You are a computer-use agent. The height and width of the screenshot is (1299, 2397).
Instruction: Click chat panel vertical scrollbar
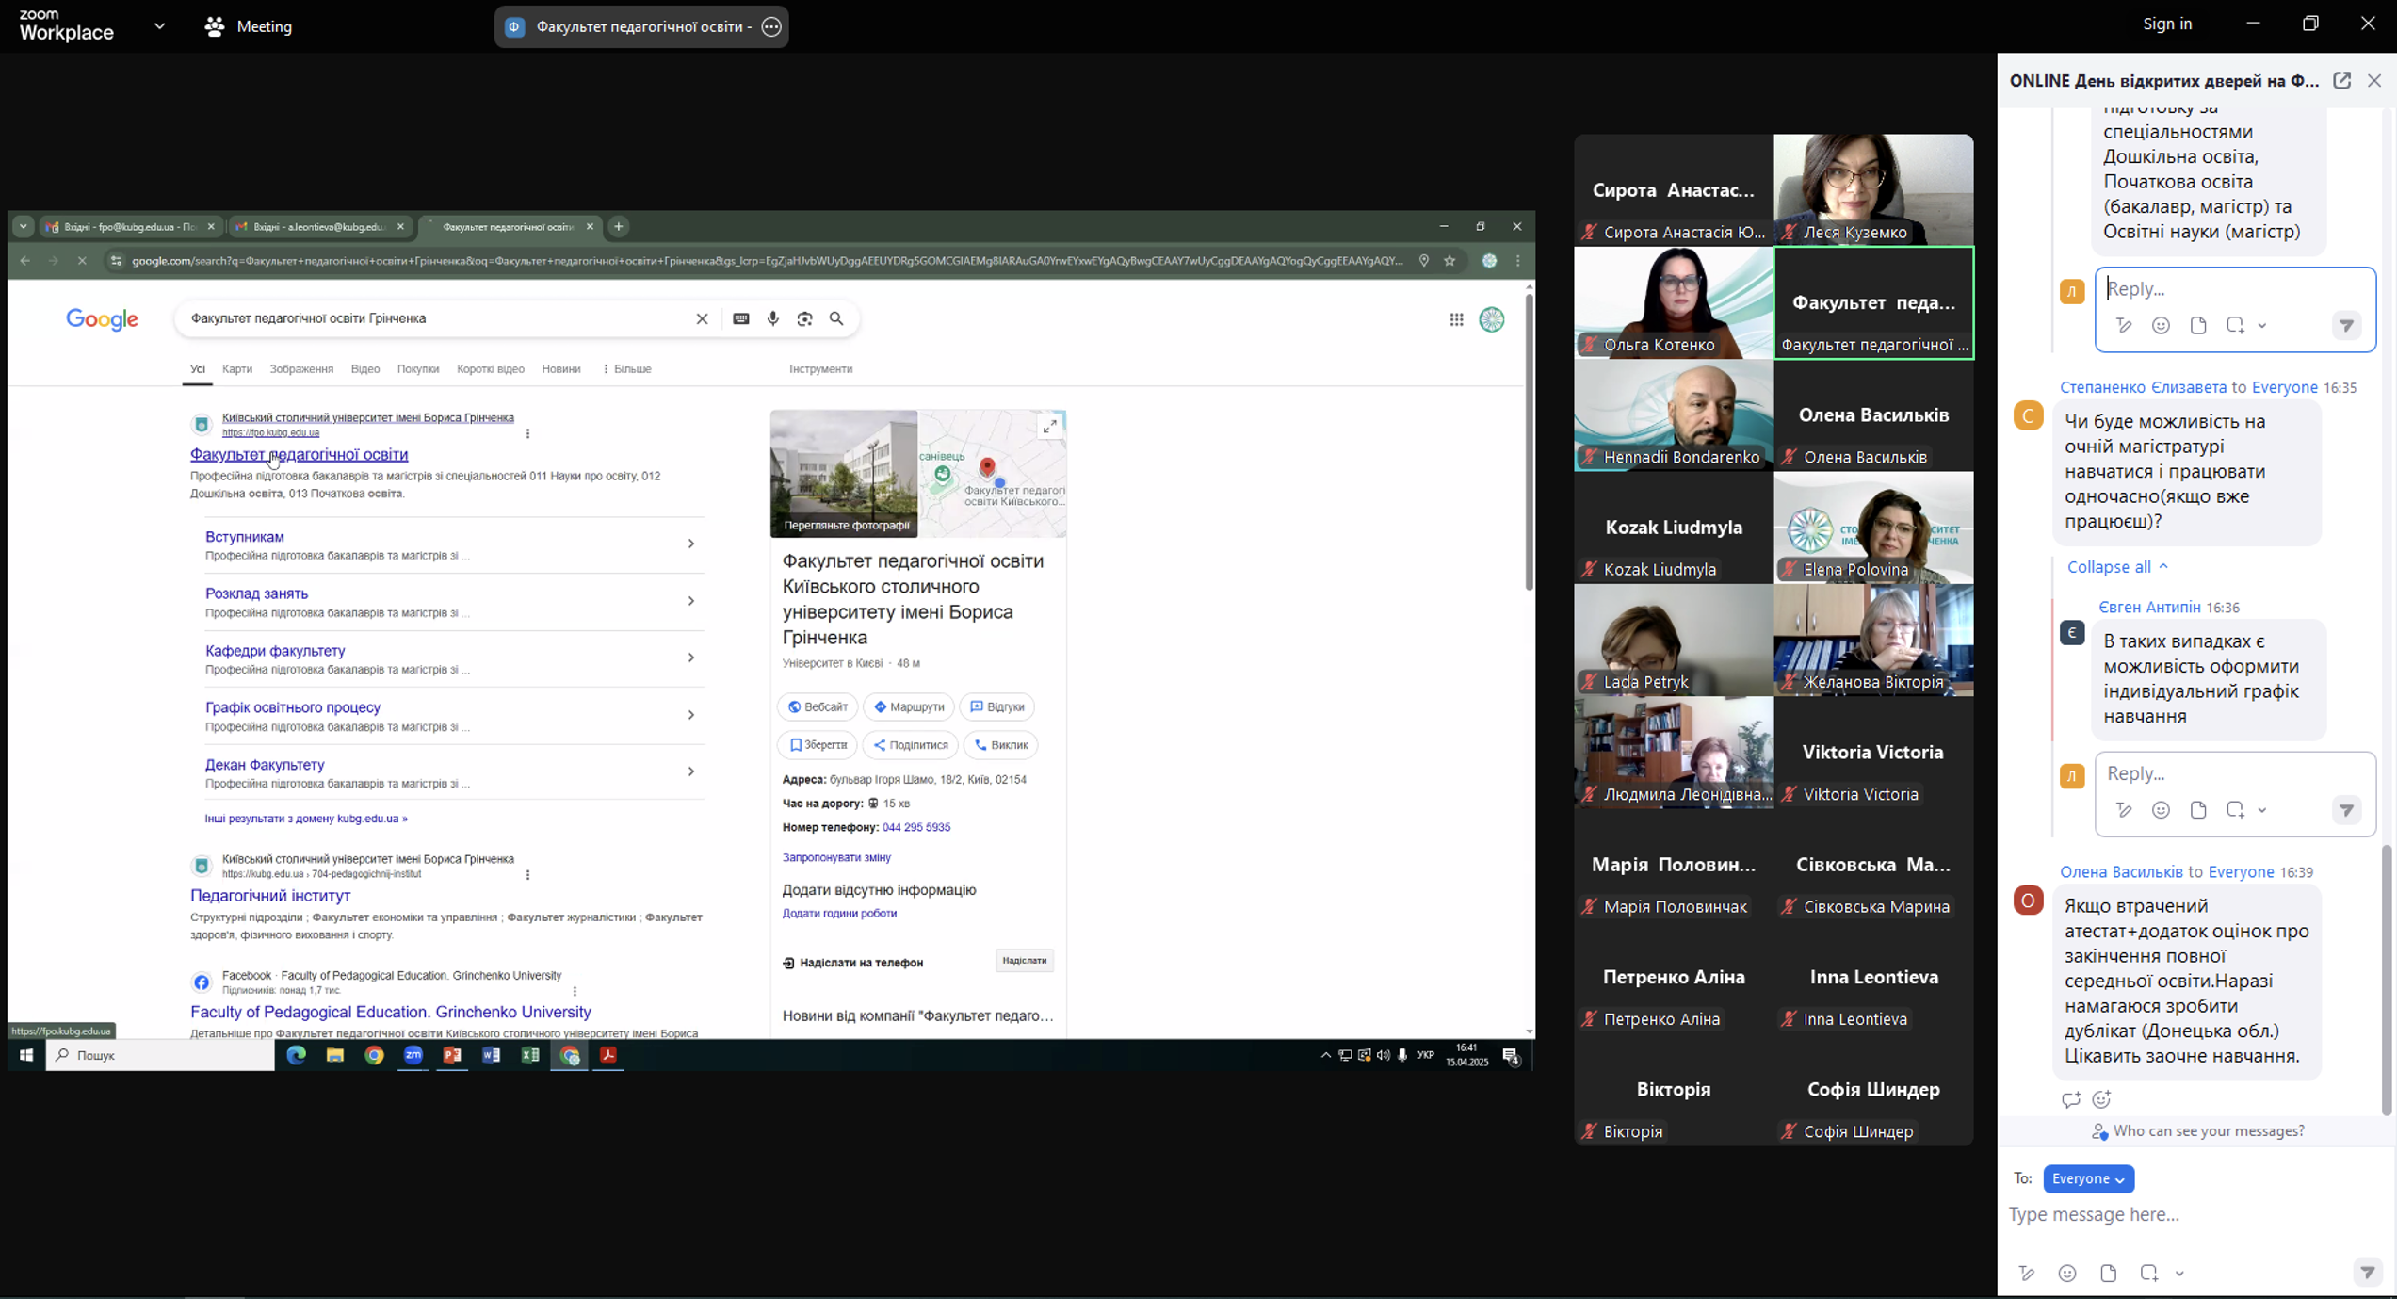2387,980
